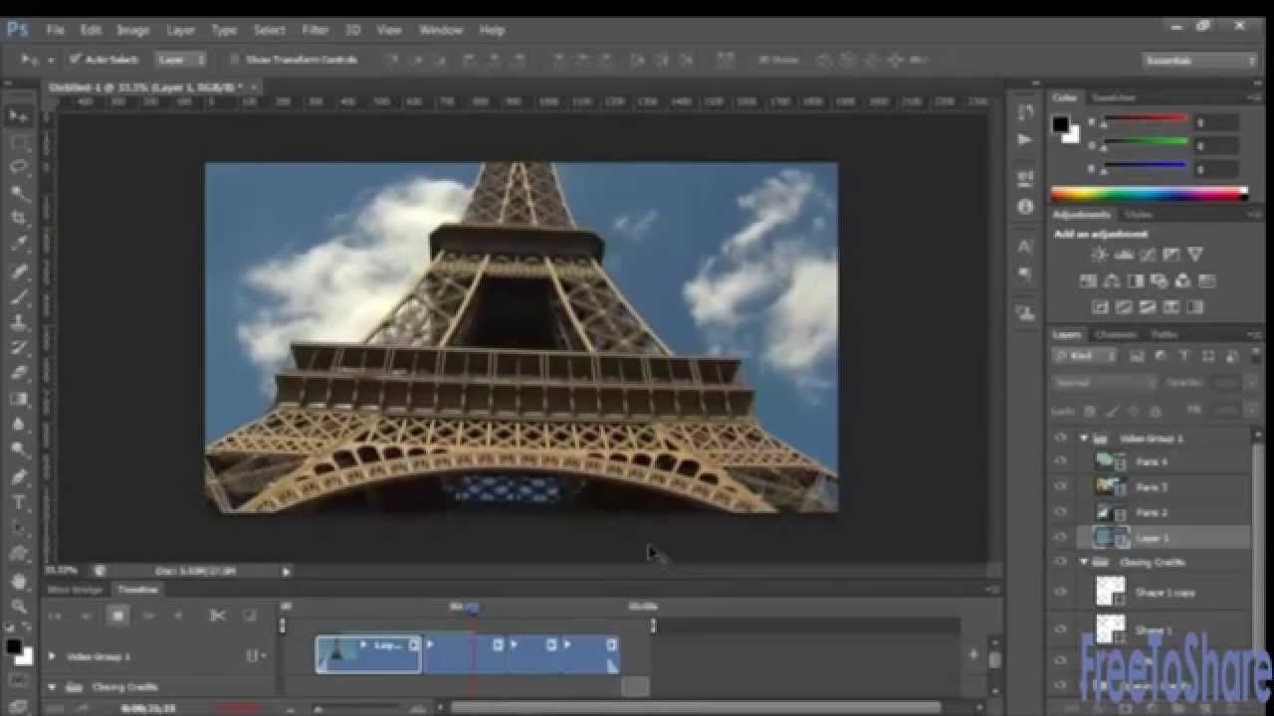1274x716 pixels.
Task: Add a Vibrance adjustment
Action: (x=1195, y=256)
